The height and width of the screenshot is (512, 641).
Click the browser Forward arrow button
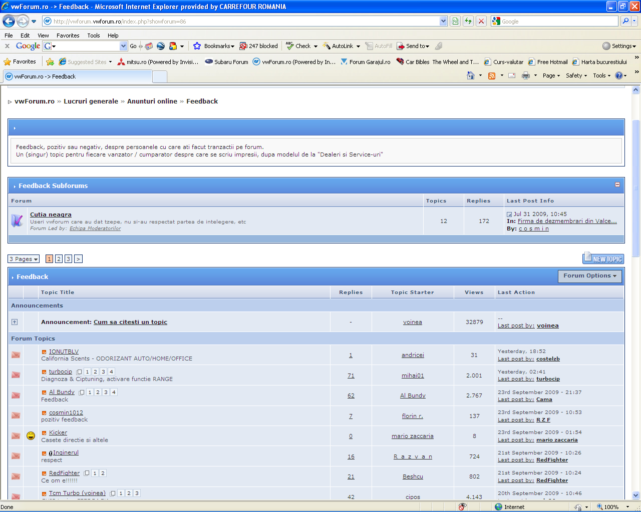[23, 21]
